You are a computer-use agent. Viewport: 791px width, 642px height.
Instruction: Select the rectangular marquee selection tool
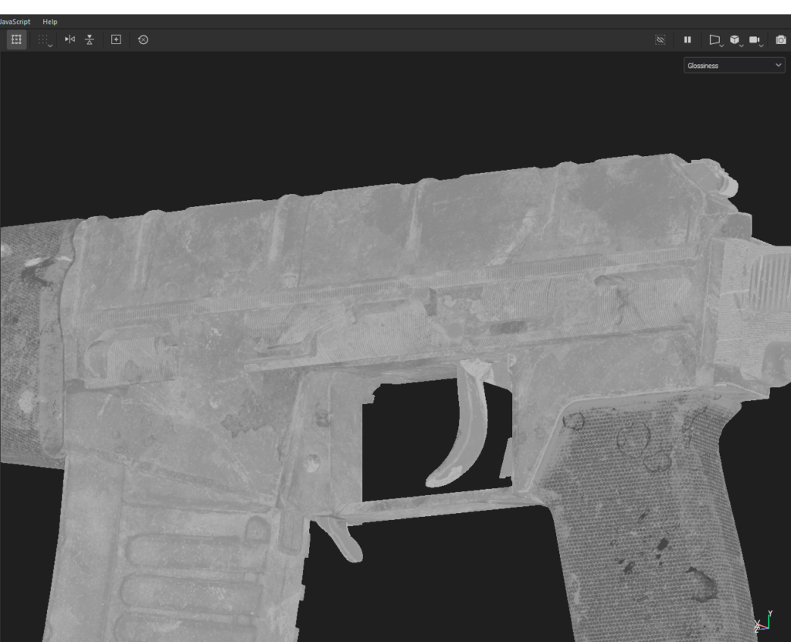point(16,39)
